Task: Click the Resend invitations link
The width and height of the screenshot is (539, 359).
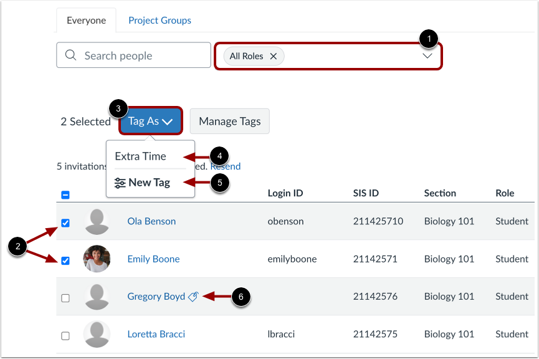Action: [x=226, y=166]
